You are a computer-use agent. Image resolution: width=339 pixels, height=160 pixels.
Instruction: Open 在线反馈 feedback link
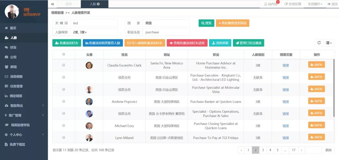pyautogui.click(x=293, y=4)
